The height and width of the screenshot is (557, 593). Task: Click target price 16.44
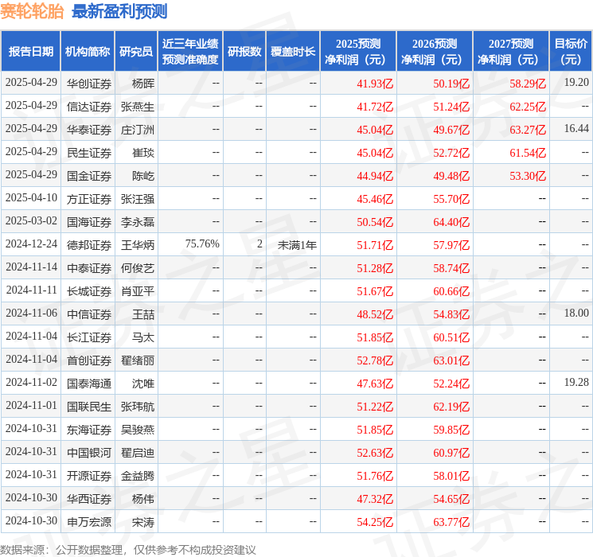576,128
